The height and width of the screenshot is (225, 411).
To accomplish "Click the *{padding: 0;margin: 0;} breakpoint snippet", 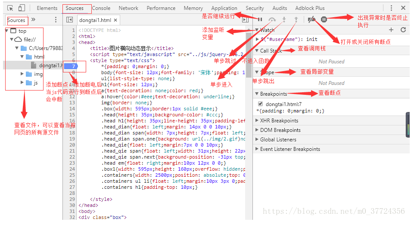I will pos(290,111).
